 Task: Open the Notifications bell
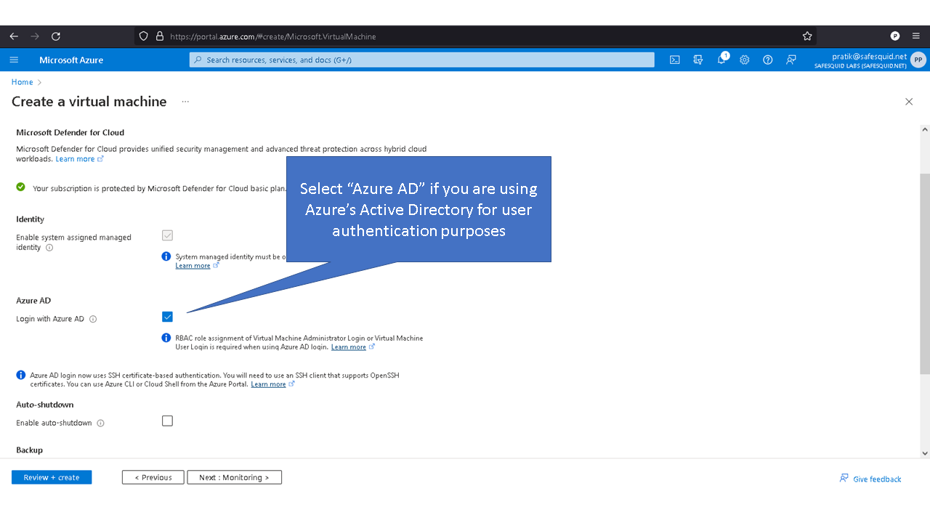[721, 60]
